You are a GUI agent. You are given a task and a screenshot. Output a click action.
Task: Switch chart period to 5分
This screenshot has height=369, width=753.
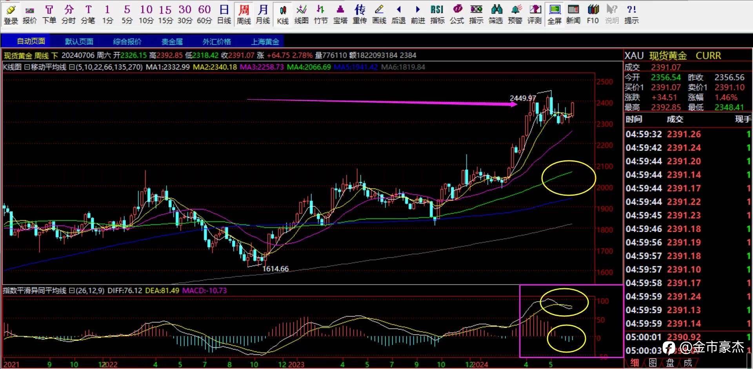(127, 14)
